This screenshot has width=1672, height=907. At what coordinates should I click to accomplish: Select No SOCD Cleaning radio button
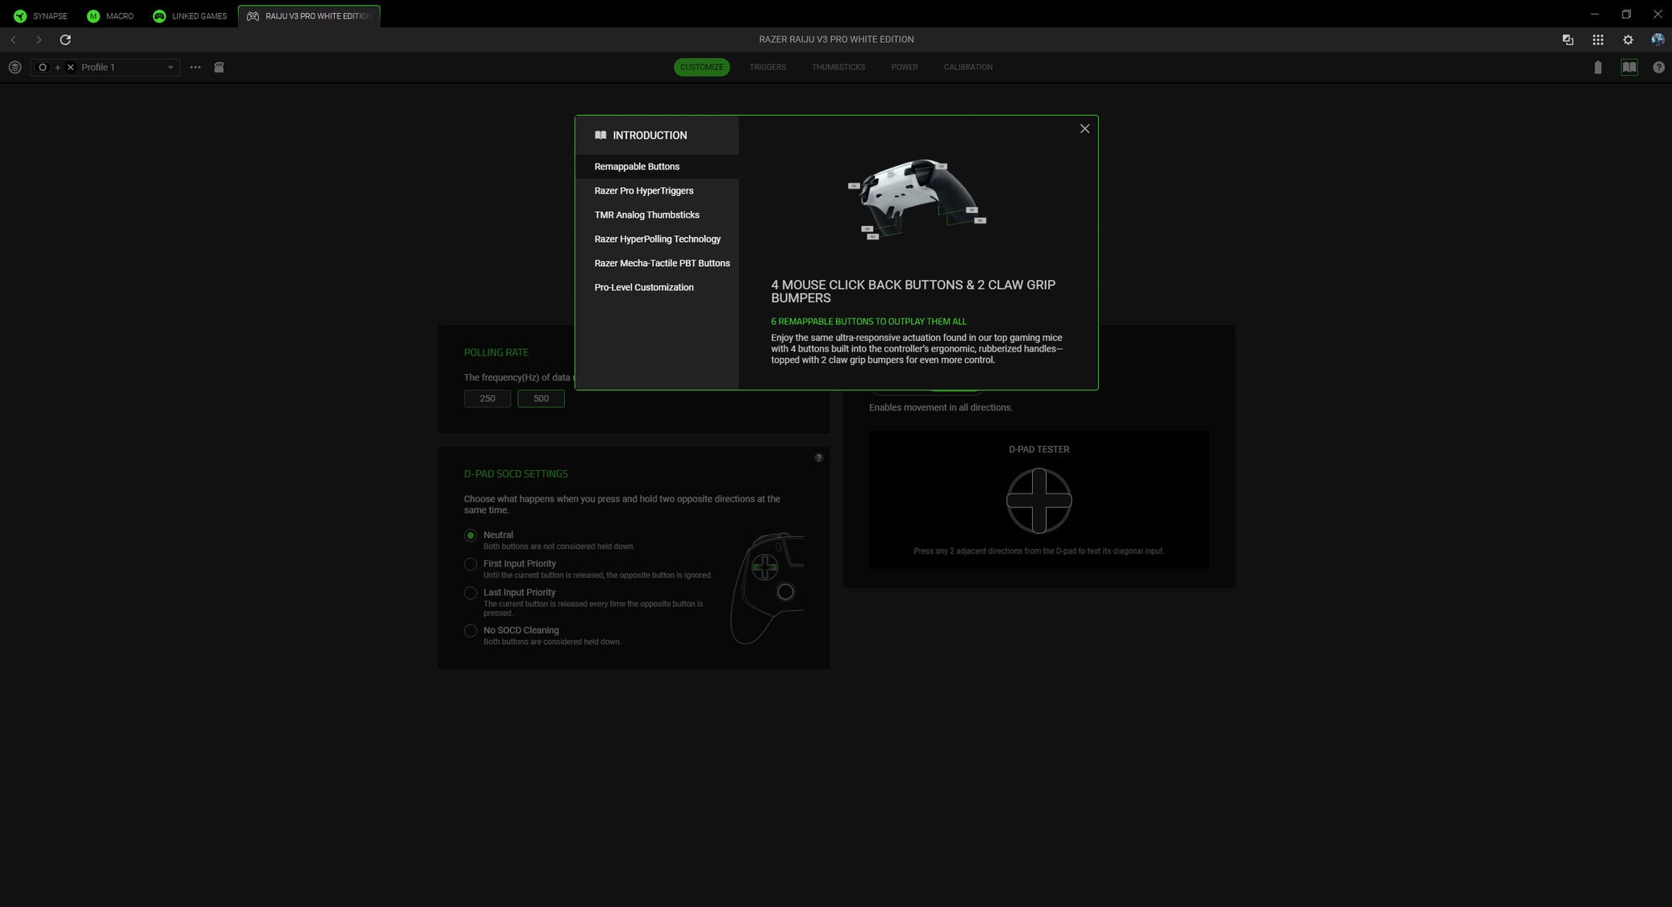click(470, 630)
